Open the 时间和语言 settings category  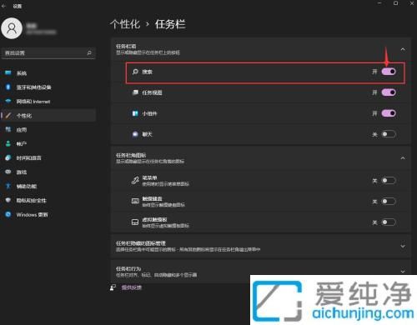(x=48, y=158)
